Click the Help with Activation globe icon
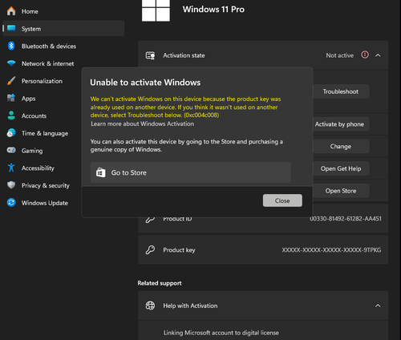 coord(150,306)
